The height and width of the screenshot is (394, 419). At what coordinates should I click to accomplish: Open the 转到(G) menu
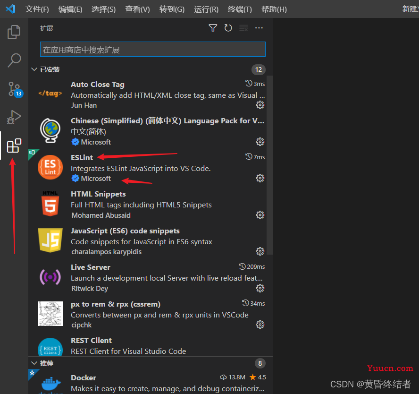(x=172, y=9)
